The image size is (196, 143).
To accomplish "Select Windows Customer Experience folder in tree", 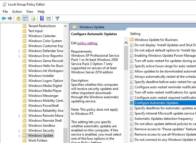I will [x=45, y=46].
